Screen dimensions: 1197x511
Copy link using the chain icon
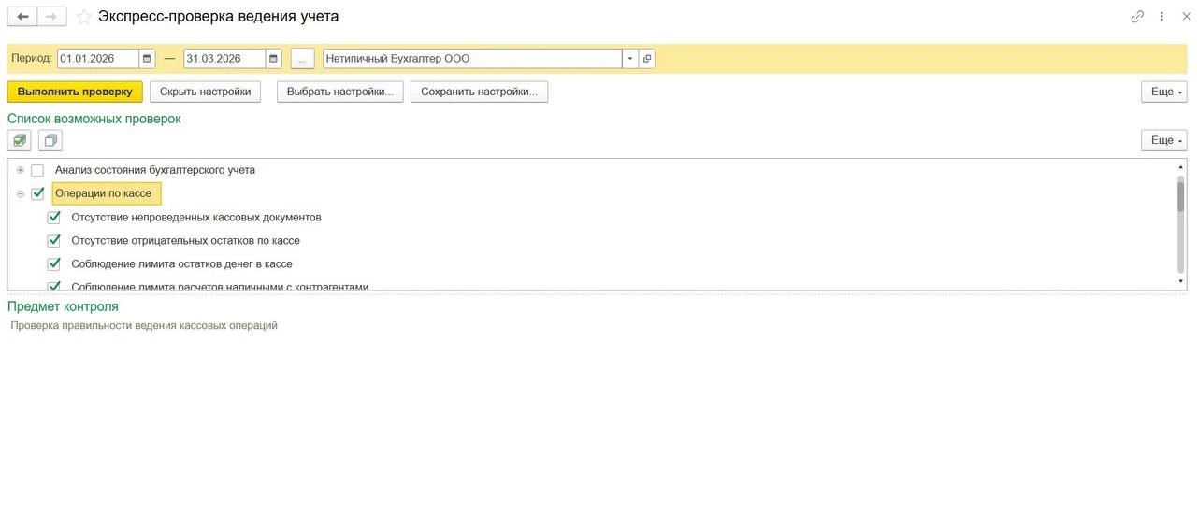pos(1137,17)
